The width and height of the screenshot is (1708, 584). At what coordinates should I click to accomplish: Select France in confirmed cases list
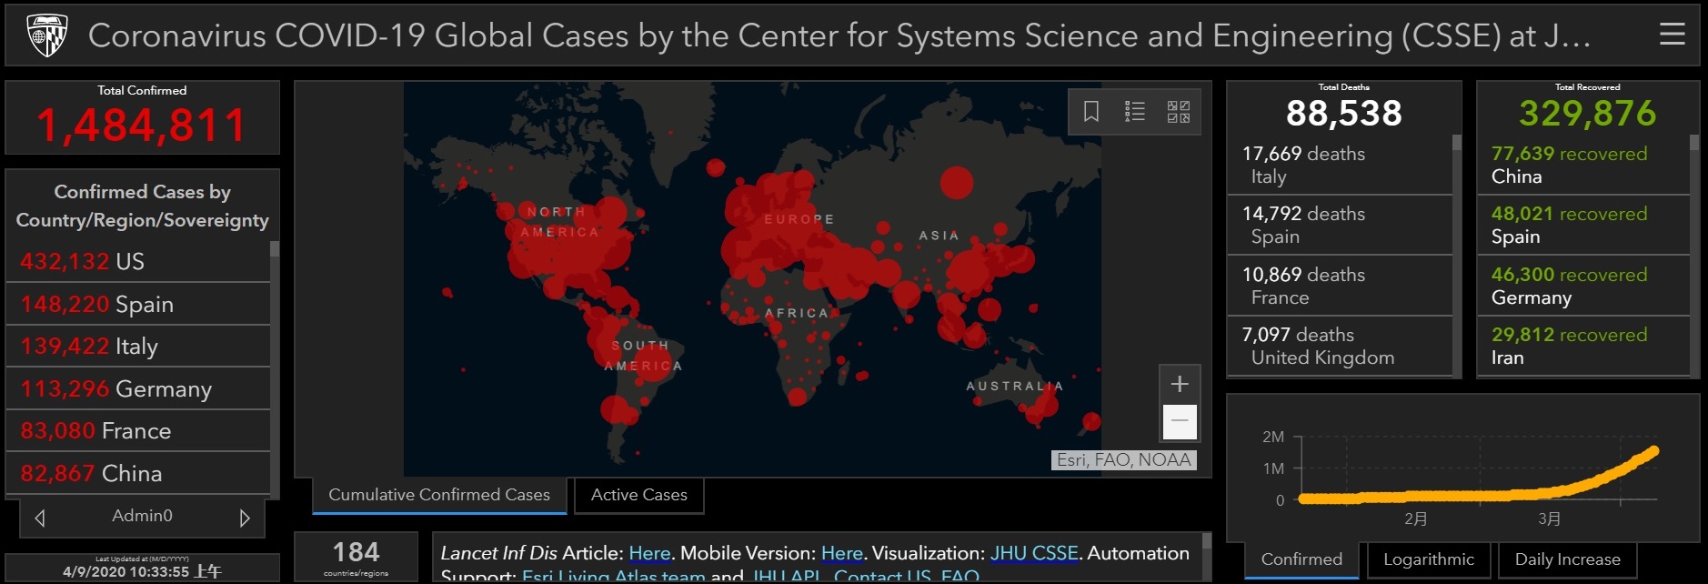tap(137, 430)
